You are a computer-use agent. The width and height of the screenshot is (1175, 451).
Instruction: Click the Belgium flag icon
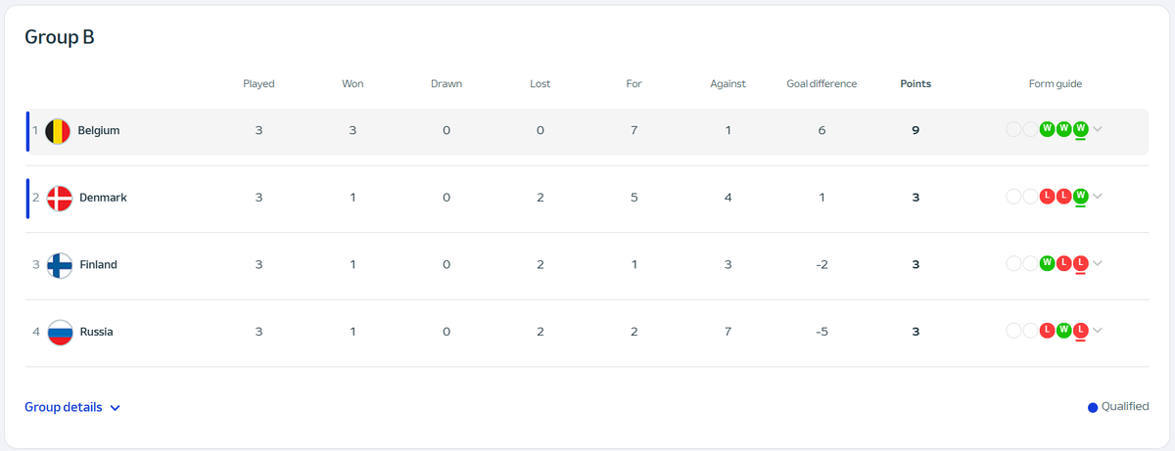59,131
